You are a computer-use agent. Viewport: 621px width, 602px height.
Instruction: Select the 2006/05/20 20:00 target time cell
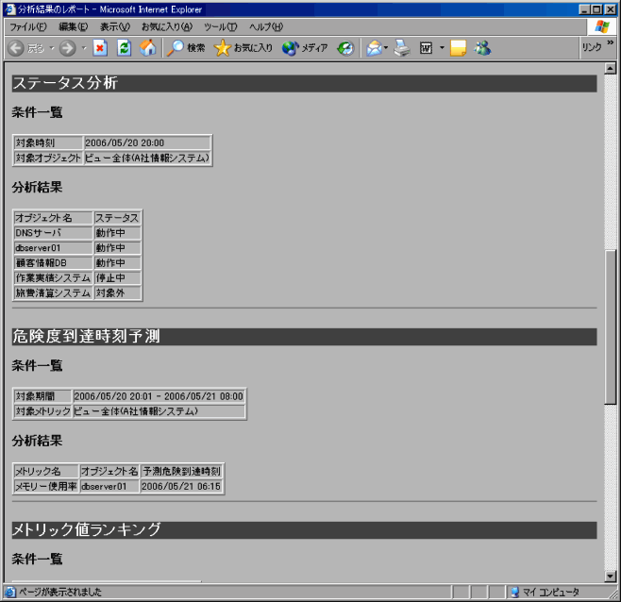pyautogui.click(x=147, y=142)
